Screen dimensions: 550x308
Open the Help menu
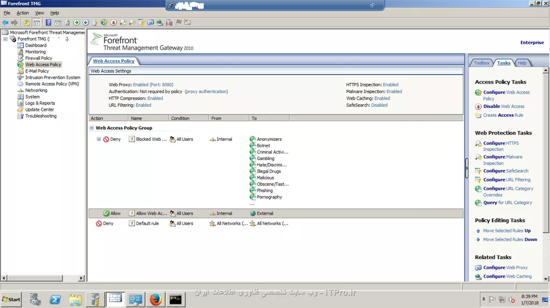tap(55, 13)
